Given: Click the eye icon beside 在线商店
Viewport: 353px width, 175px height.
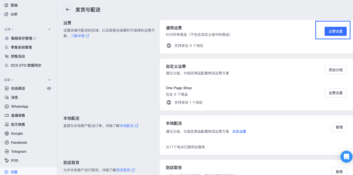Looking at the screenshot, I should [x=49, y=88].
